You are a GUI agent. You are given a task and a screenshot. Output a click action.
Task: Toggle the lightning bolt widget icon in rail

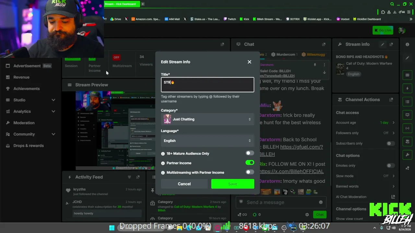pos(408,88)
